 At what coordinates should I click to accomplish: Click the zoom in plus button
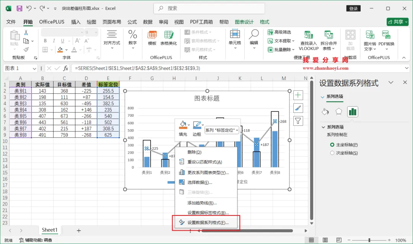[389, 240]
